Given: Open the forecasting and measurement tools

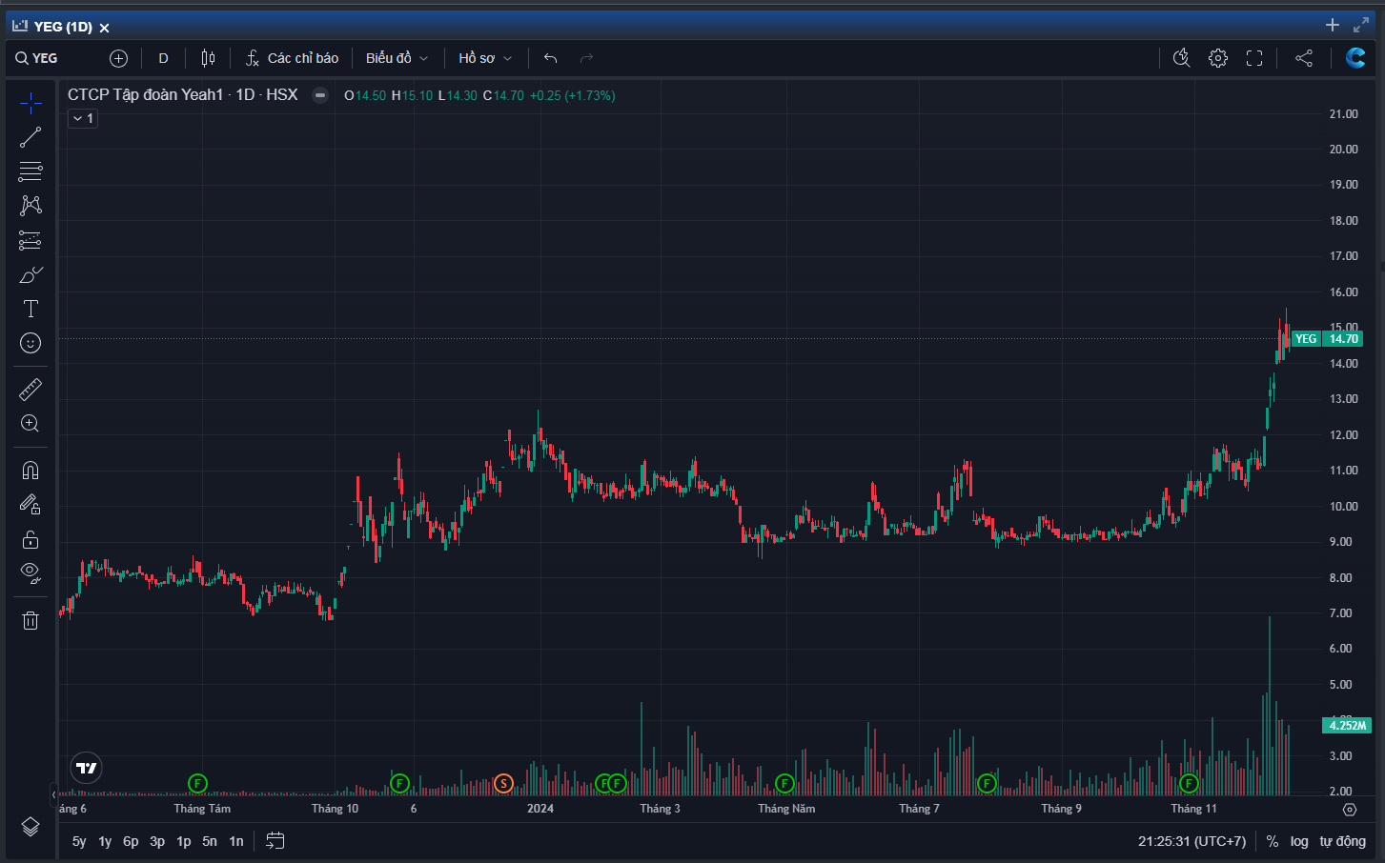Looking at the screenshot, I should pos(31,240).
